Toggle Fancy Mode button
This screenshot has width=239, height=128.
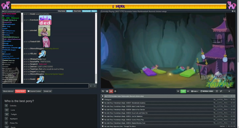(21, 91)
